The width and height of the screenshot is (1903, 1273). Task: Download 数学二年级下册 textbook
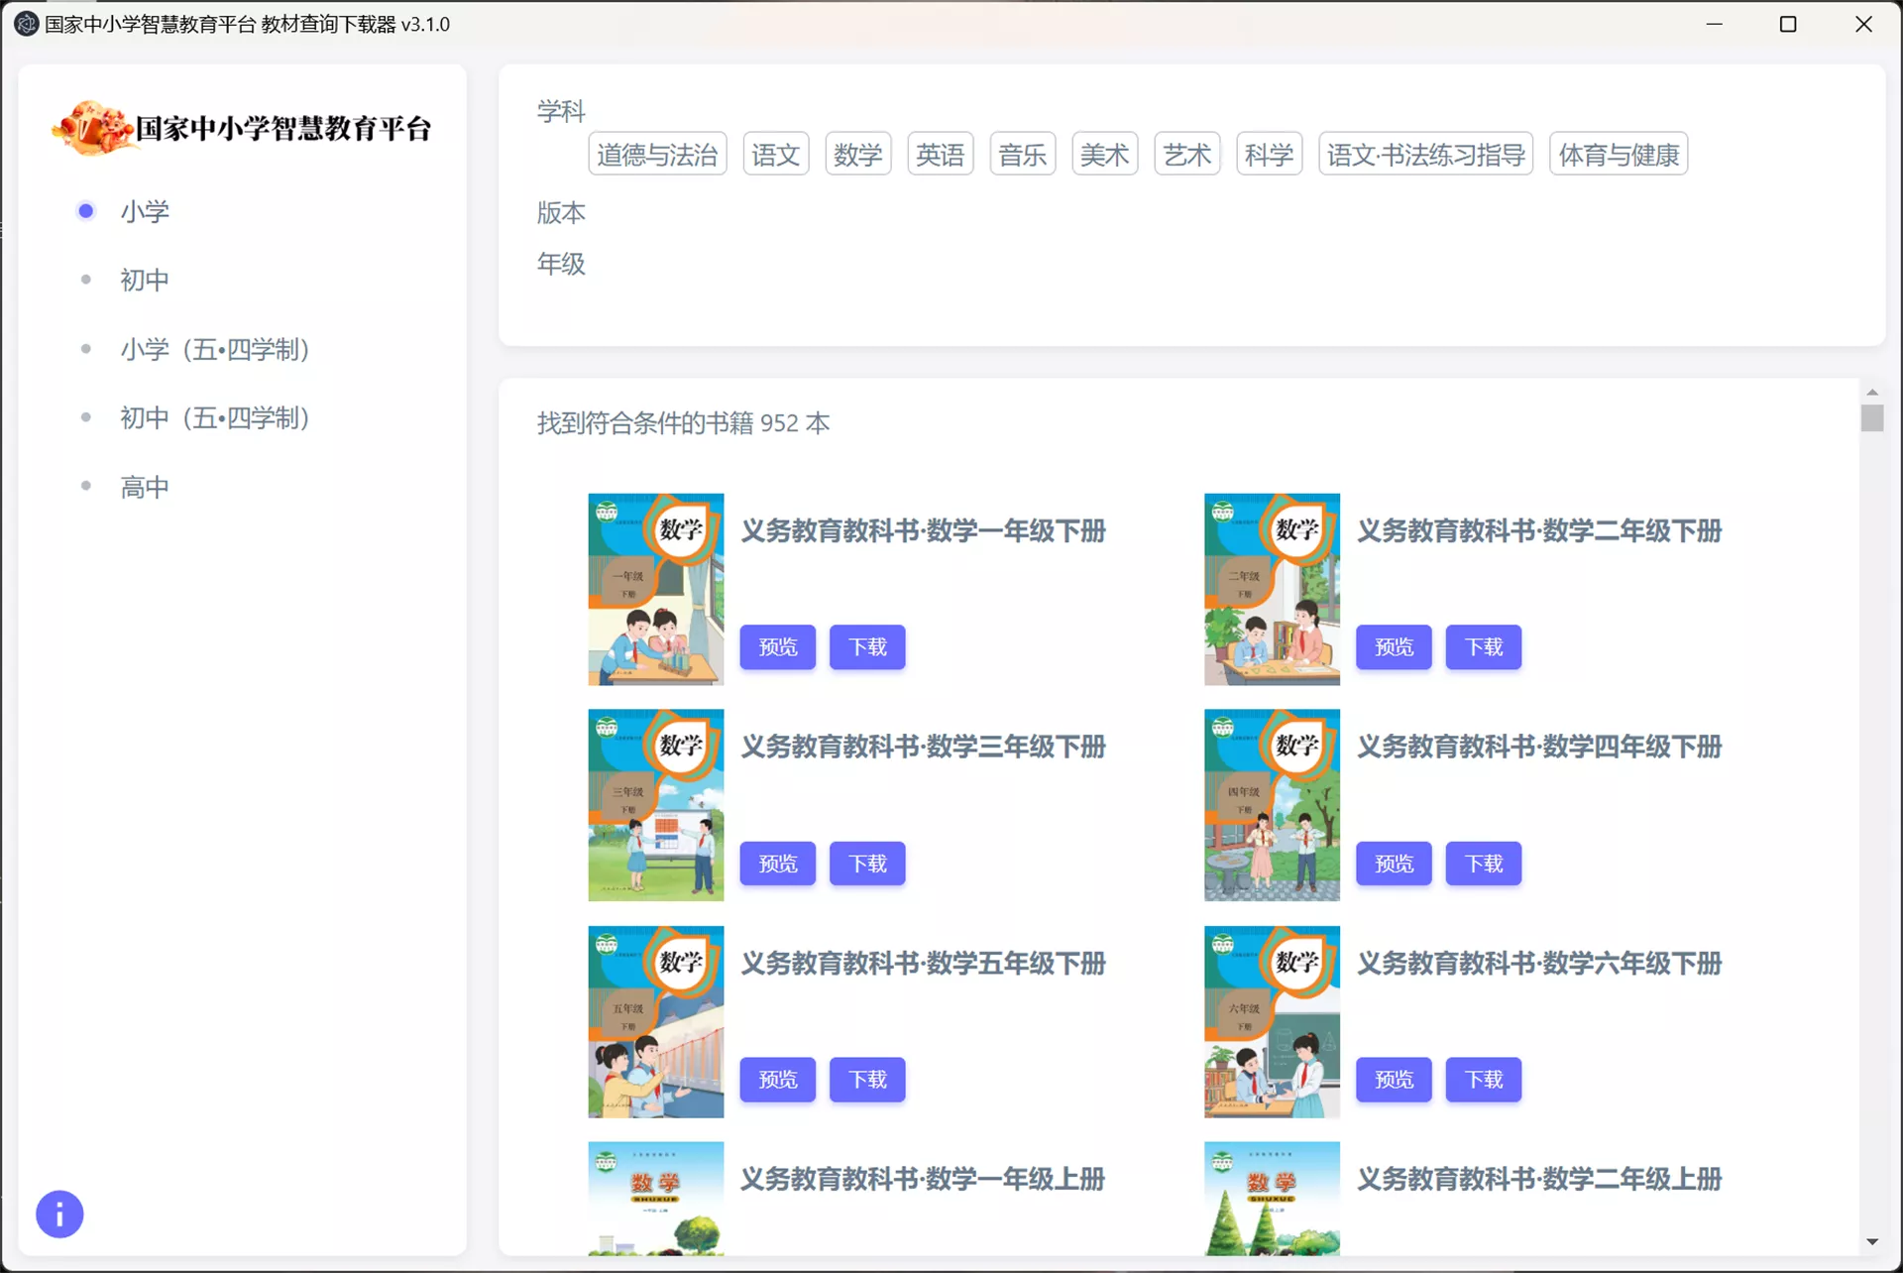(x=1483, y=646)
